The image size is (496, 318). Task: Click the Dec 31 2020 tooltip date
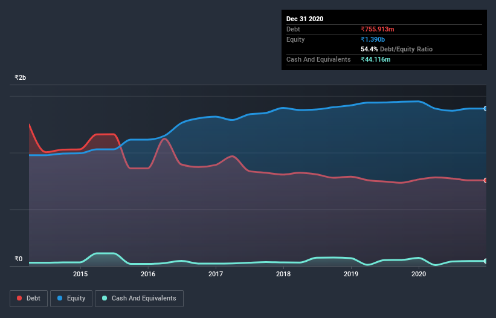(x=304, y=19)
